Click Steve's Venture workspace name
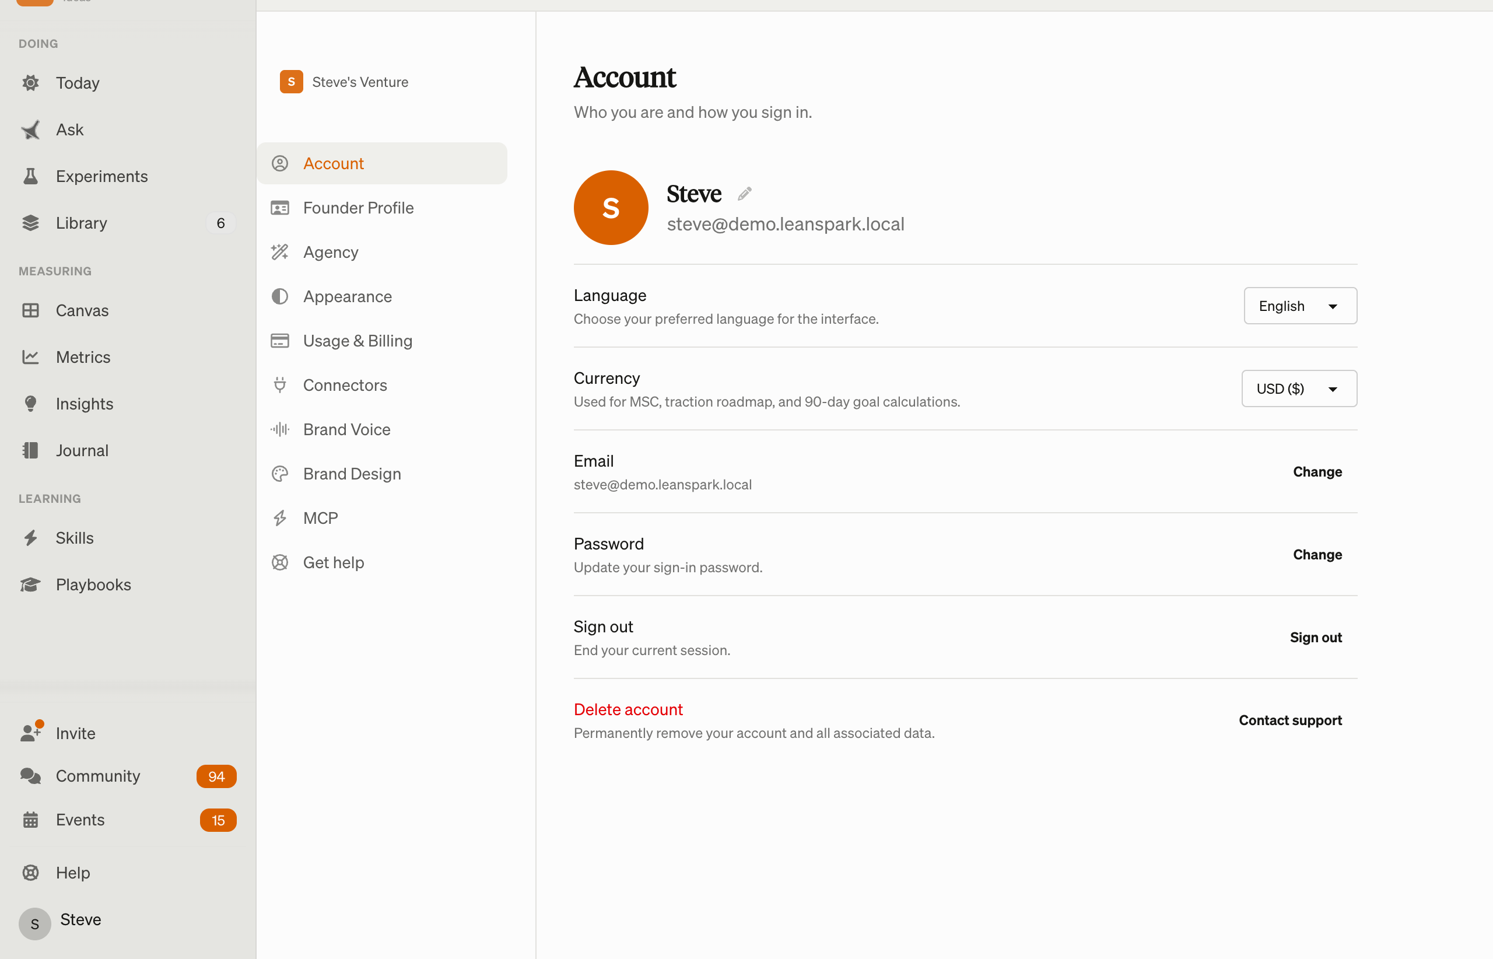This screenshot has width=1493, height=959. pos(360,82)
